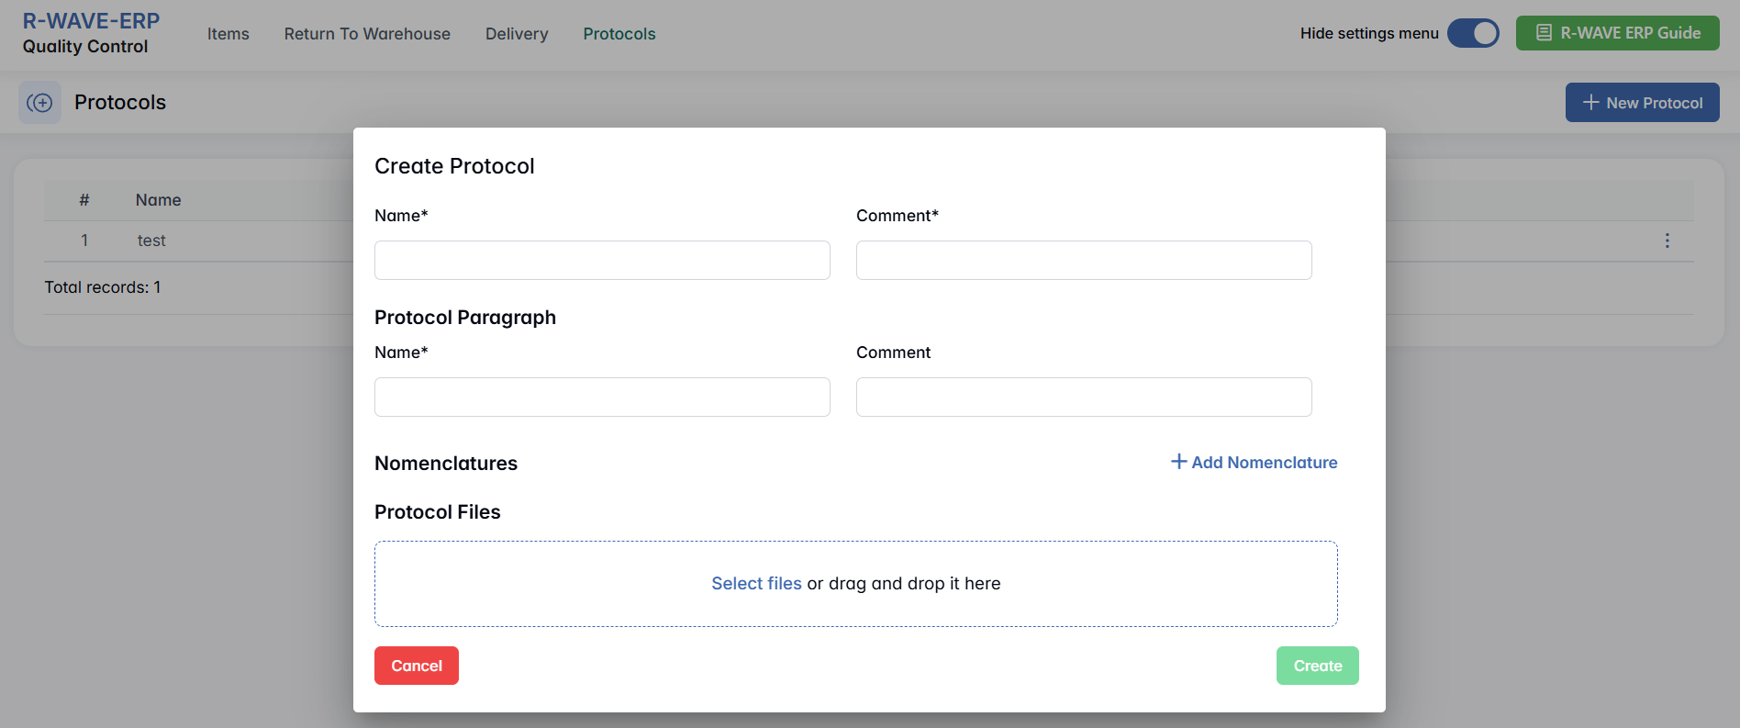Click the R-WAVE-ERP logo text
The image size is (1740, 728).
91,21
